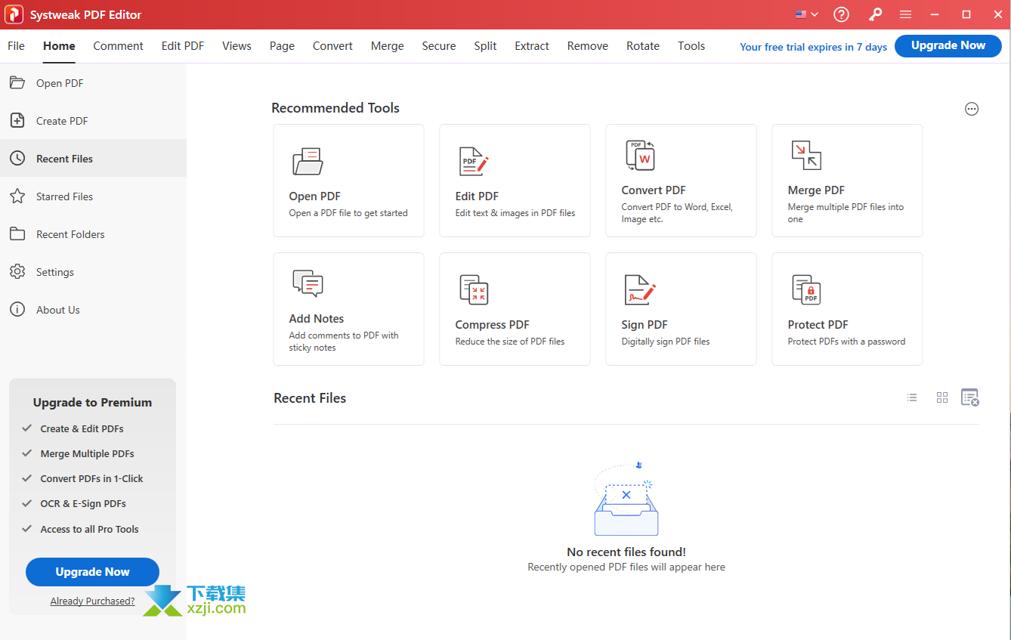Click the Settings gear icon in sidebar
Screen dimensions: 1011x640
click(x=17, y=271)
